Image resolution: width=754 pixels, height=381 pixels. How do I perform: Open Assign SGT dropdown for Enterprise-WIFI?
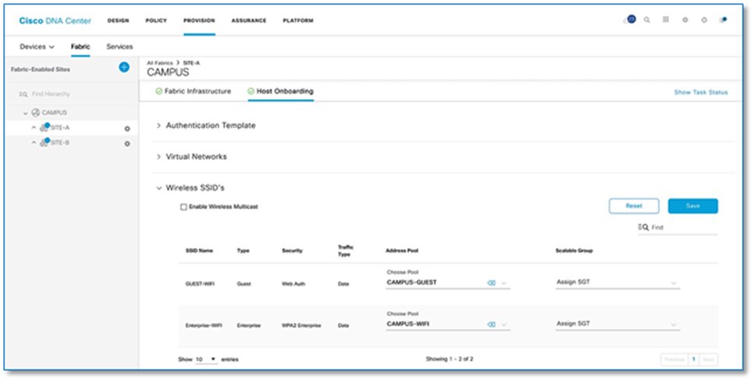point(617,324)
